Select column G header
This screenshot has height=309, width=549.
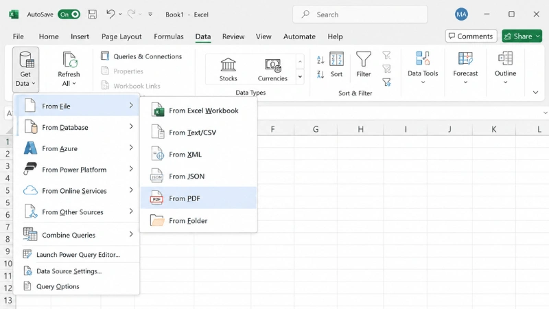[316, 129]
